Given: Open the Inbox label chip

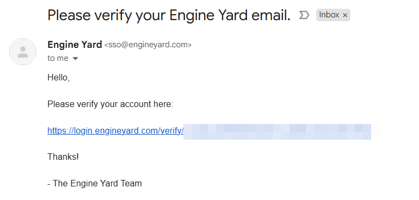Looking at the screenshot, I should [329, 15].
